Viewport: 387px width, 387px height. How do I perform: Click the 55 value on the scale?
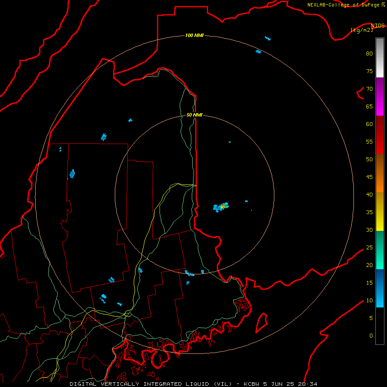[369, 141]
